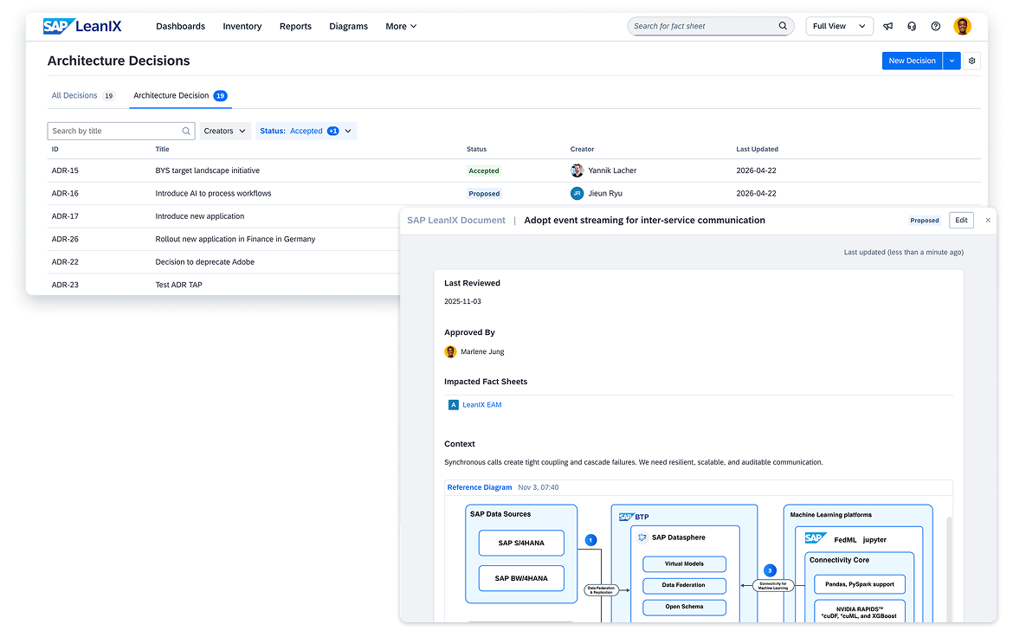Image resolution: width=1013 pixels, height=637 pixels.
Task: Click the Search by title field
Action: [x=115, y=131]
